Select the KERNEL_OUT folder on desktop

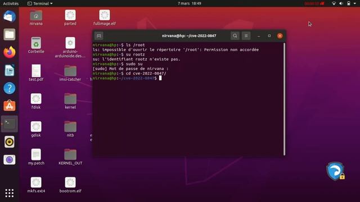70,157
